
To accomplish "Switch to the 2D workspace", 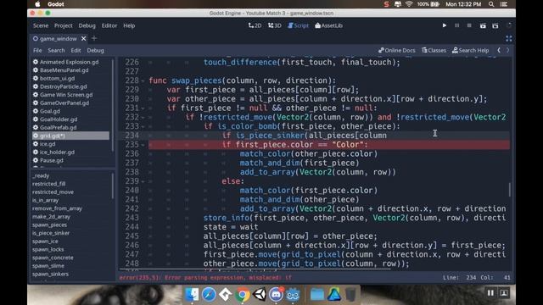I will click(x=255, y=25).
